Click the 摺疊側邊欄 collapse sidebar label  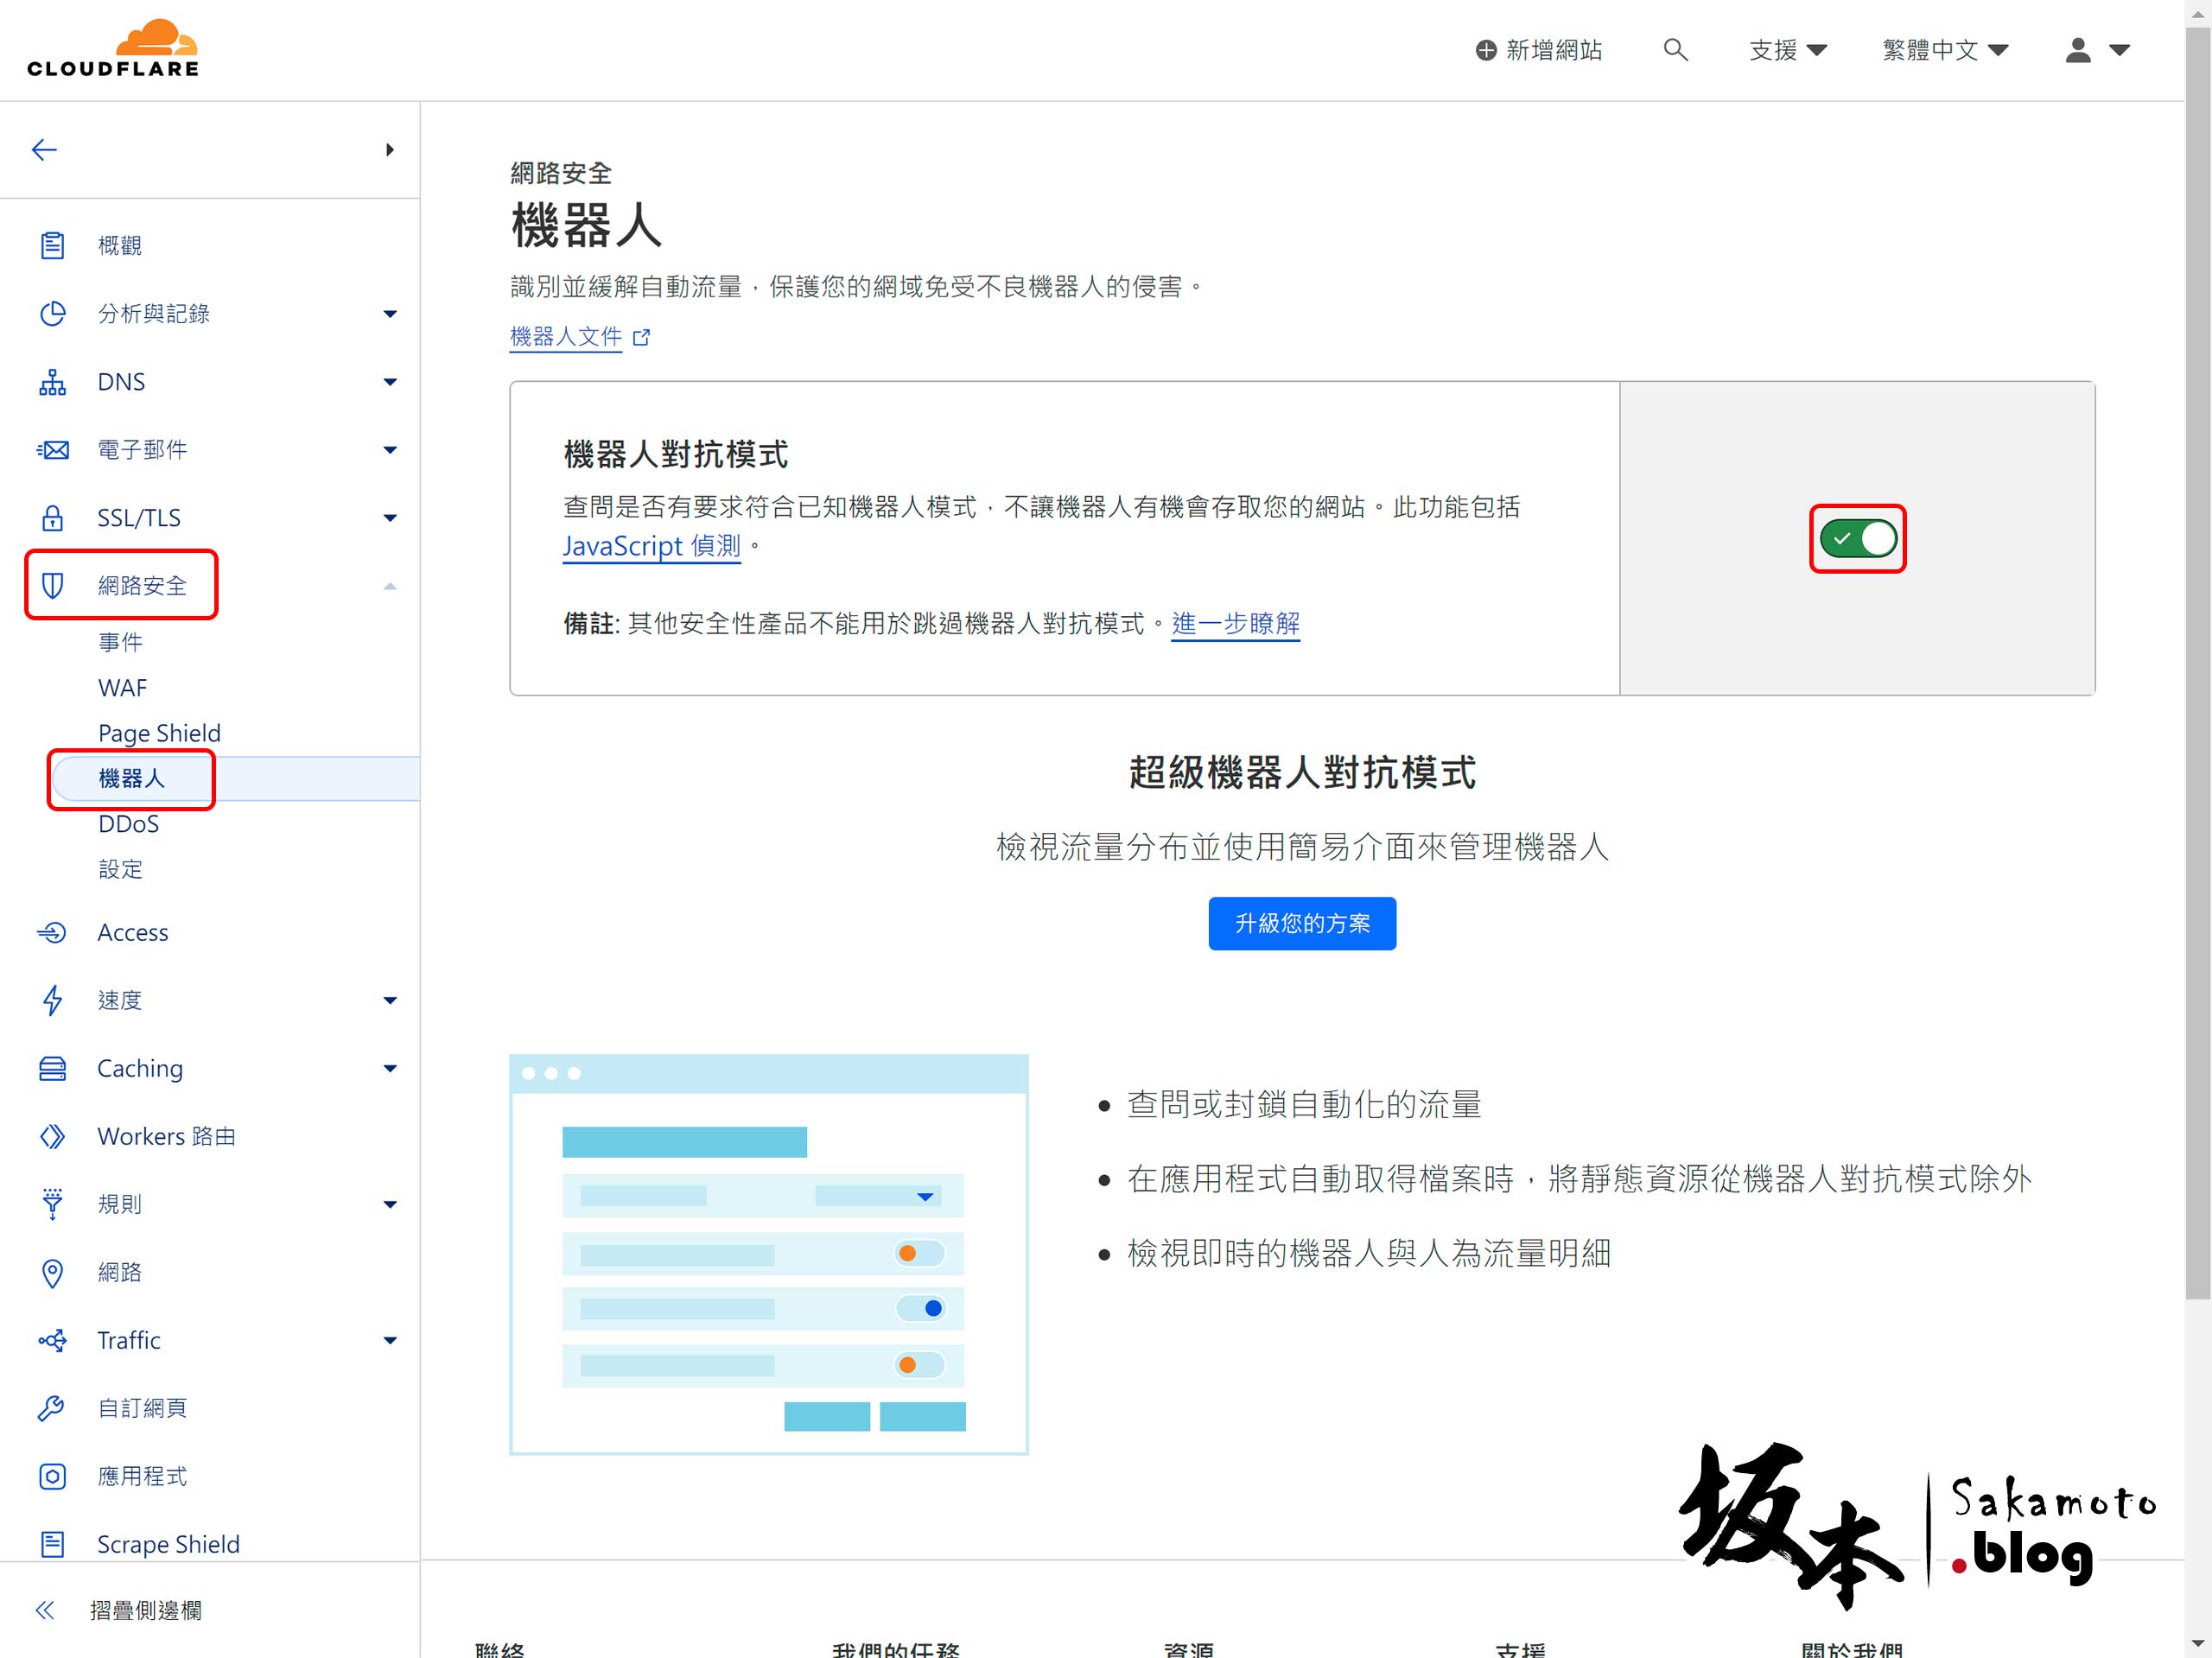[x=146, y=1610]
